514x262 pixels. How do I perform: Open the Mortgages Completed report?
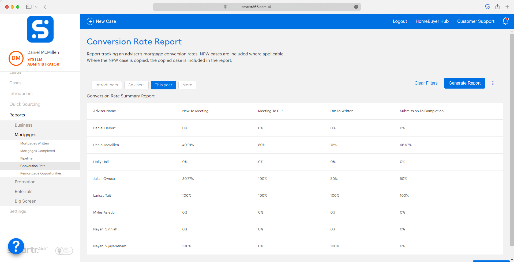point(37,151)
